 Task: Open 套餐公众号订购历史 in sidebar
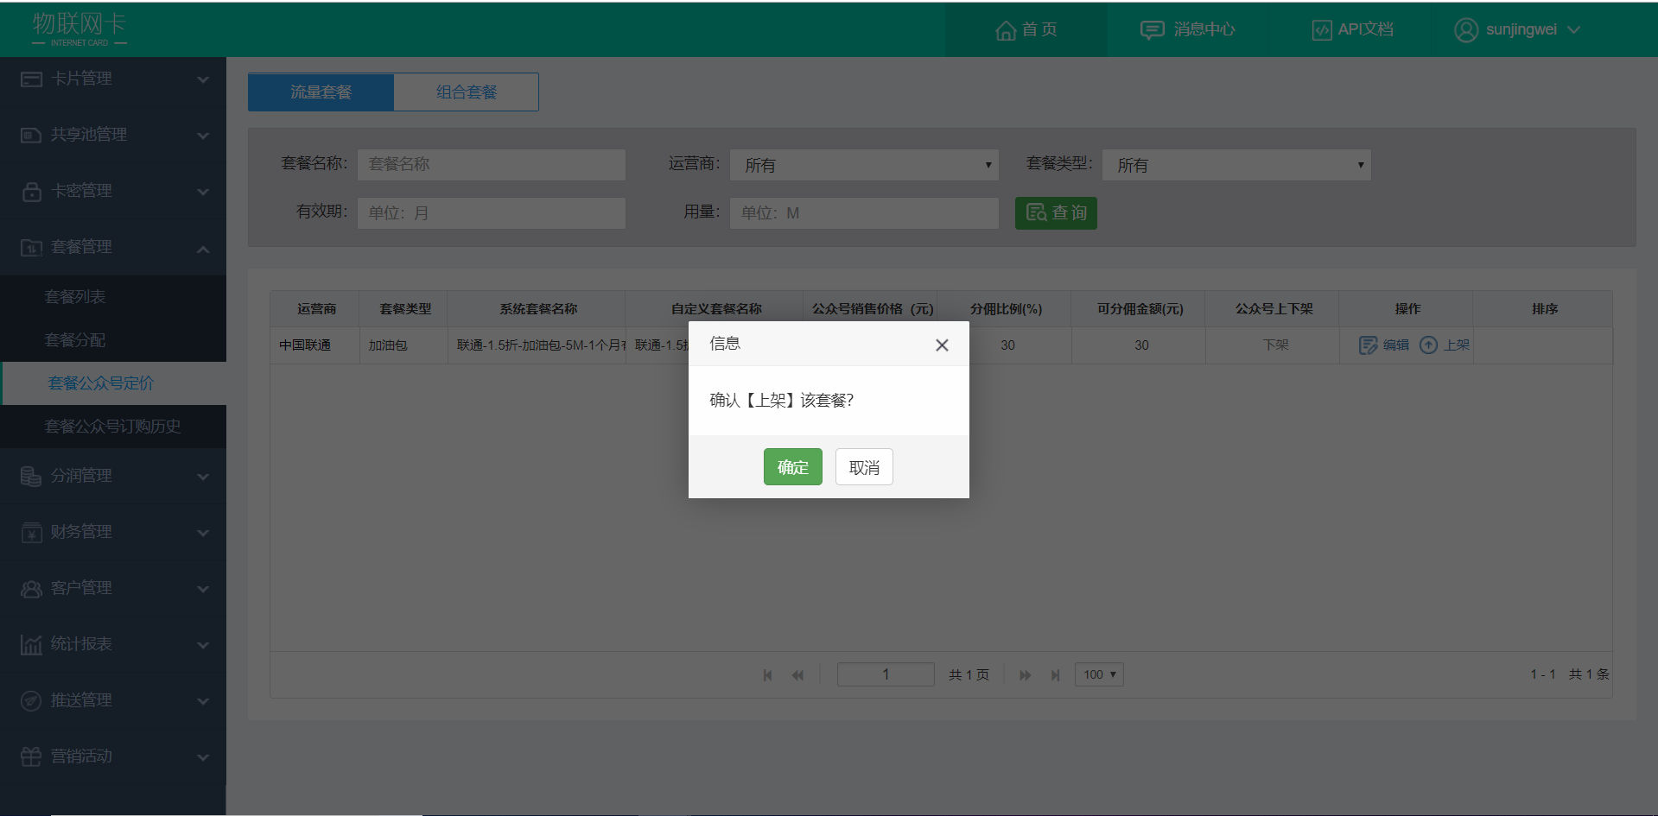113,427
